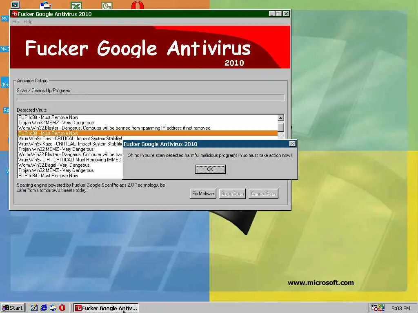Minimize the antivirus main window

click(x=271, y=13)
